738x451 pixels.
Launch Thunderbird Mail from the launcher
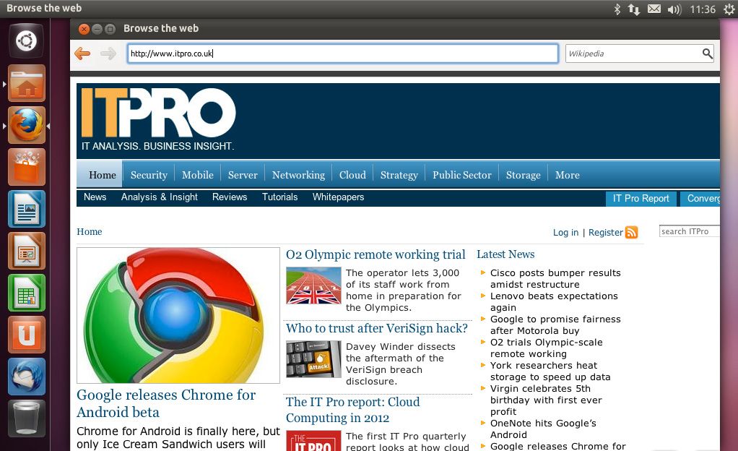pos(26,377)
